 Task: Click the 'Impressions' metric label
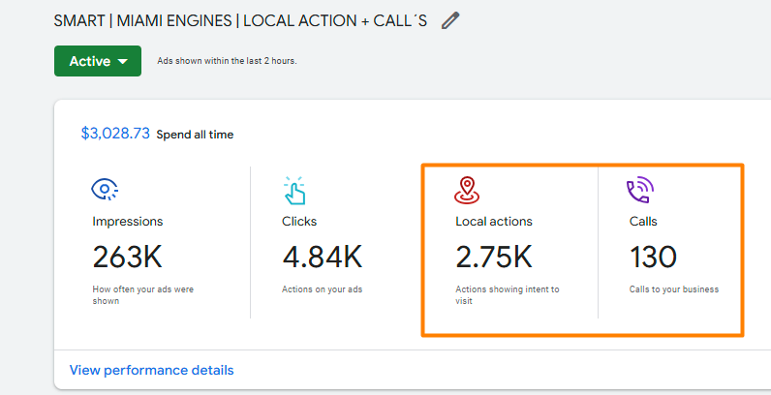(127, 222)
